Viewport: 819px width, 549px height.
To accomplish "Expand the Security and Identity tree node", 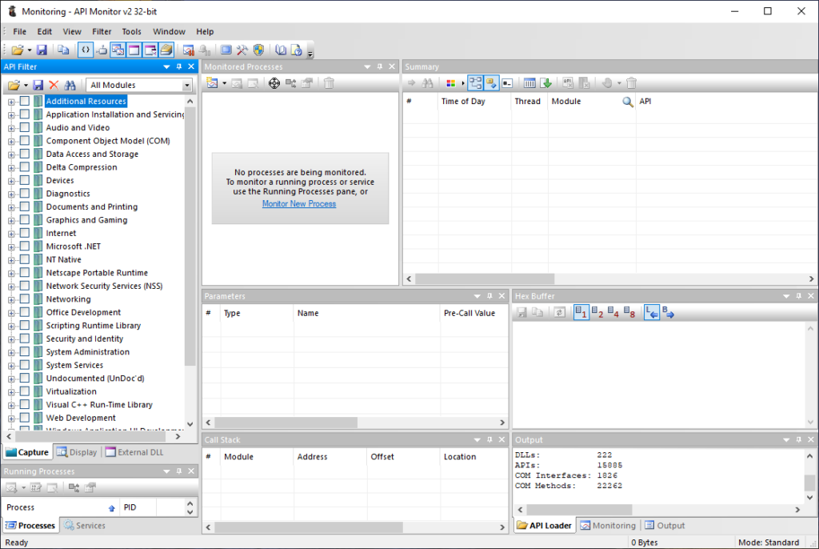I will 11,339.
